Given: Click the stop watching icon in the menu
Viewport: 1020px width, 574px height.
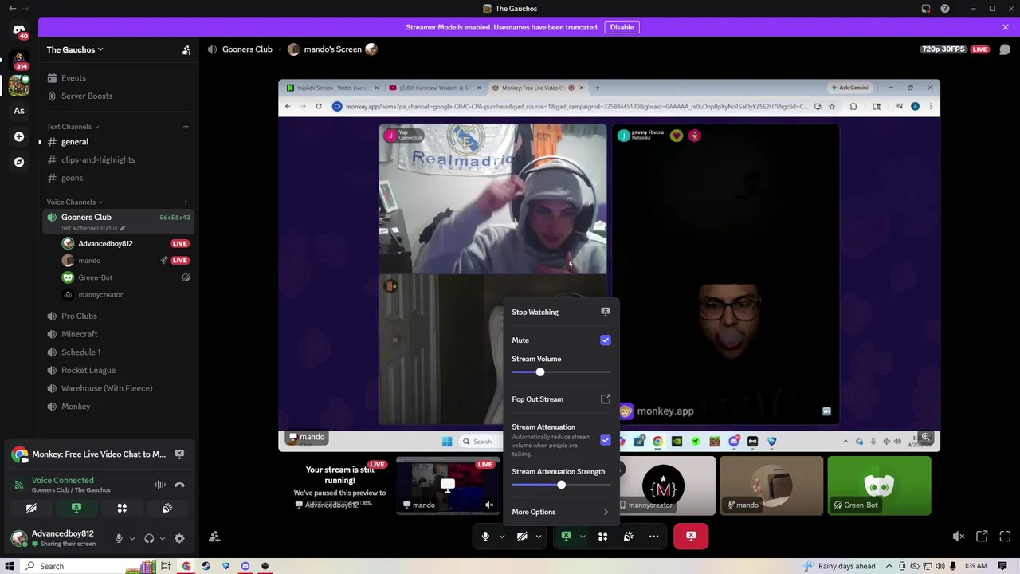Looking at the screenshot, I should 606,312.
